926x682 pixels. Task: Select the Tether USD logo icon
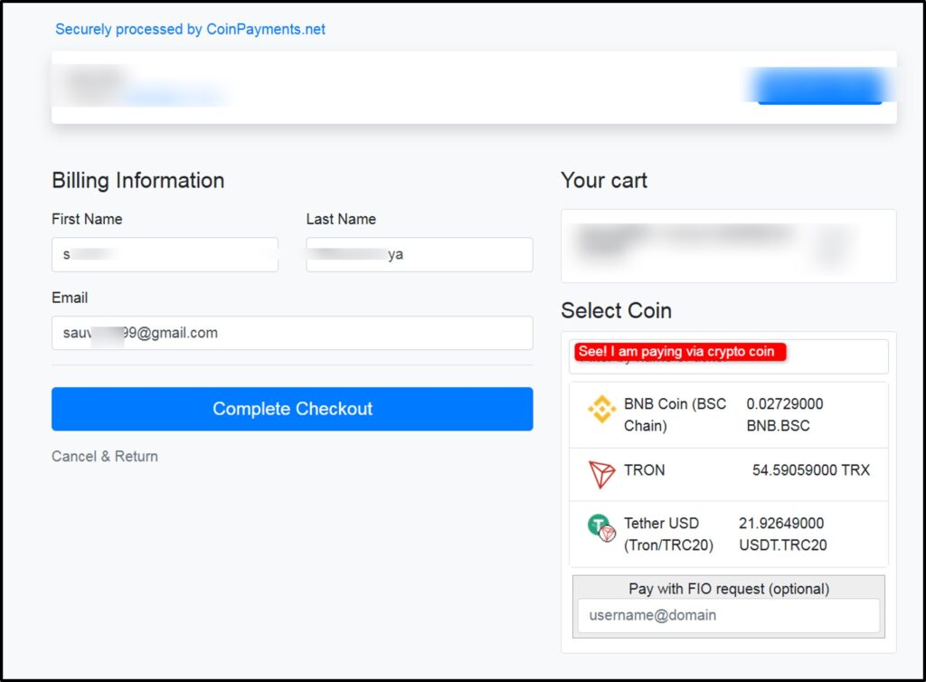601,528
